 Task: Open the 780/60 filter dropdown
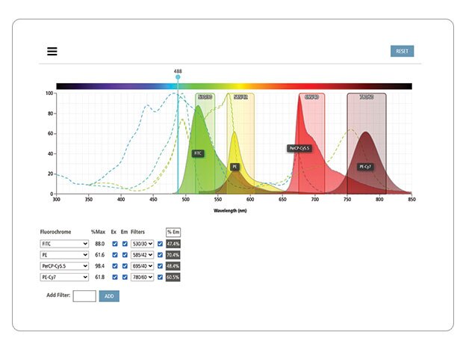143,277
